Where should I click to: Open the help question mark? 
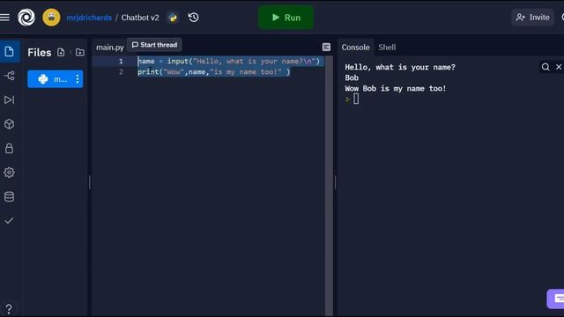point(9,308)
